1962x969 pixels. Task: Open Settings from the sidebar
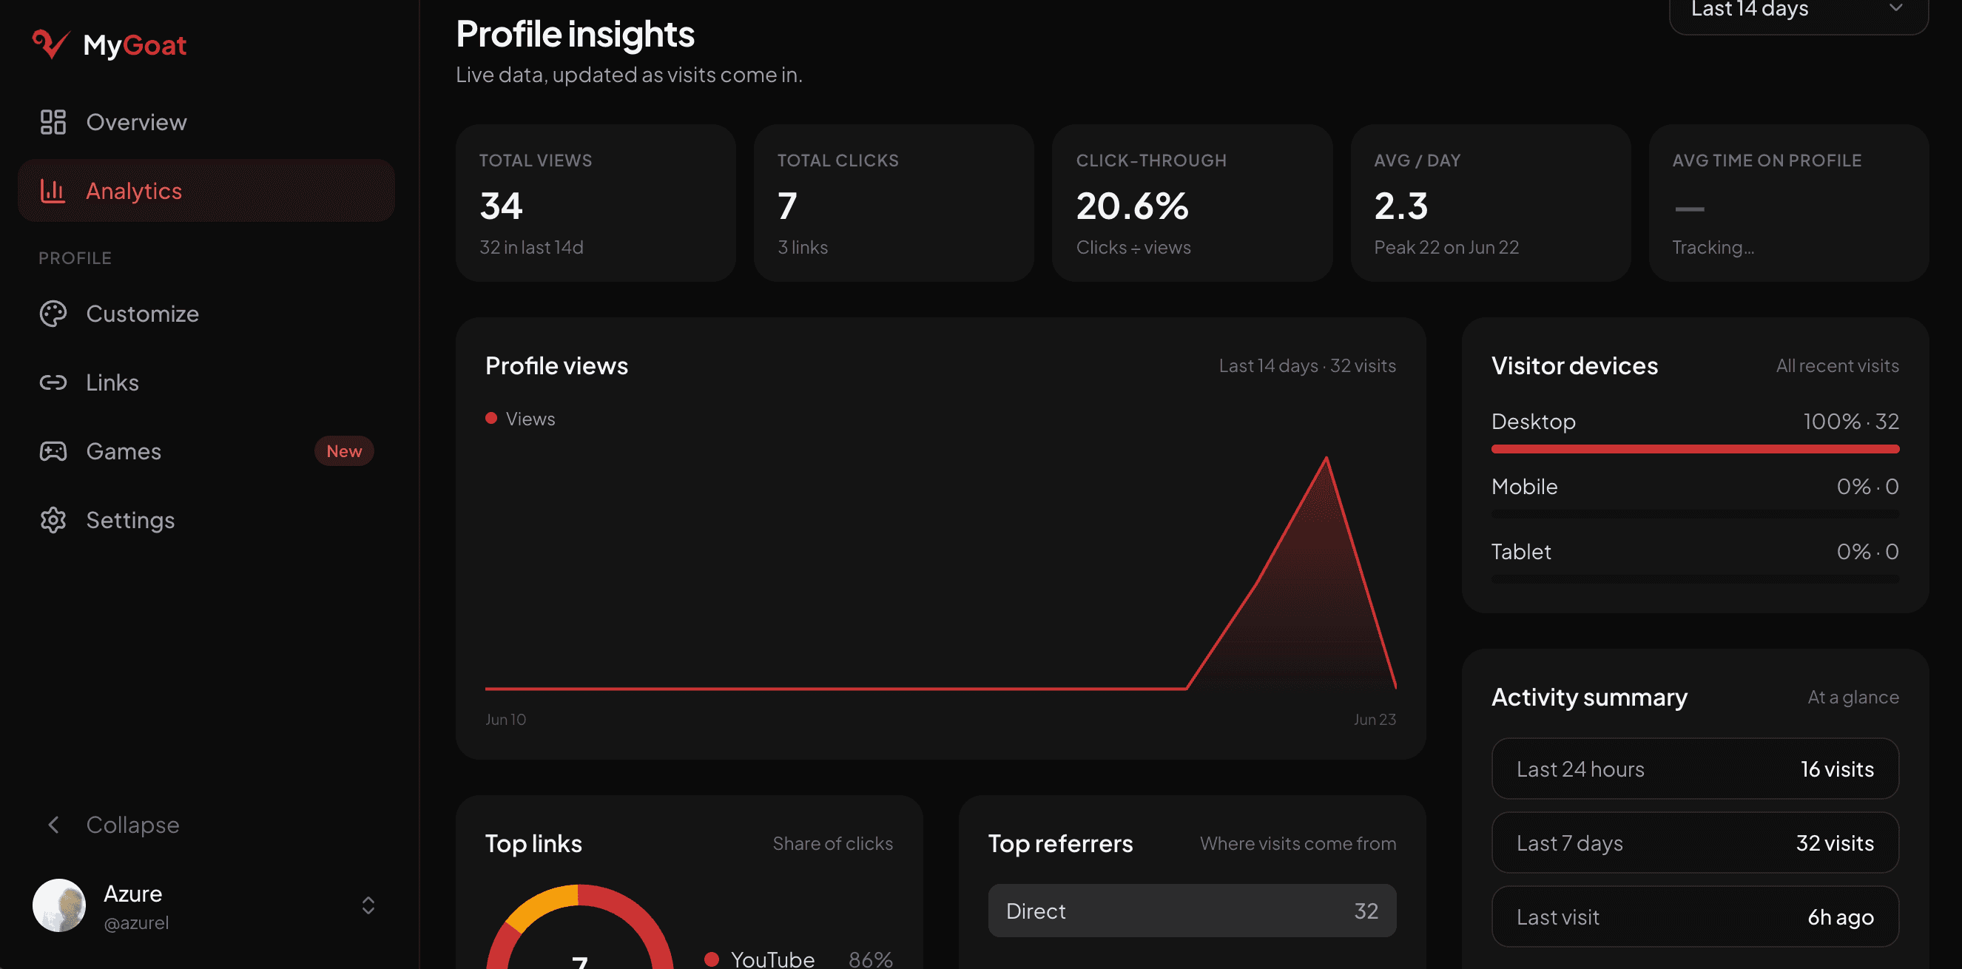tap(206, 520)
